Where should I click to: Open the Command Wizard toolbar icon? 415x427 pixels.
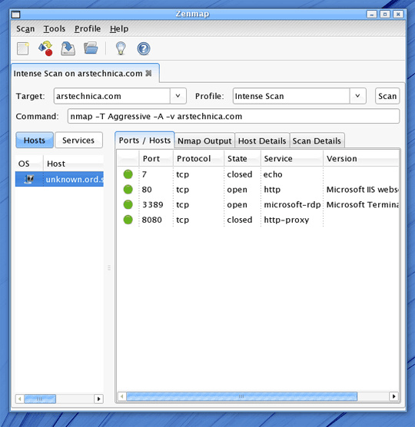46,48
